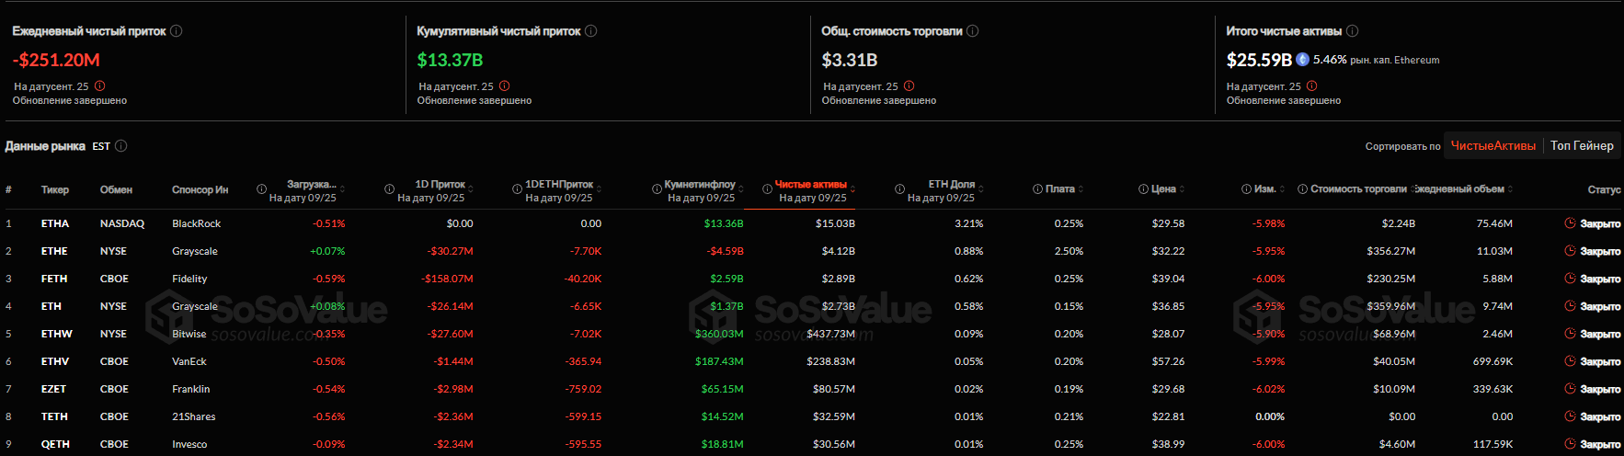Click Fidelity sponsor name
1624x456 pixels.
click(189, 279)
